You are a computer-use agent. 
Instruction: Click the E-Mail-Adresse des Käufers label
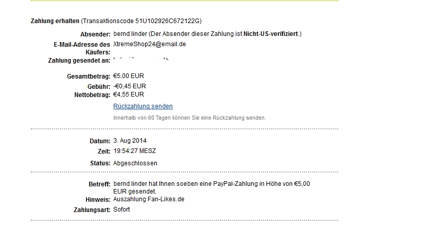(x=82, y=48)
